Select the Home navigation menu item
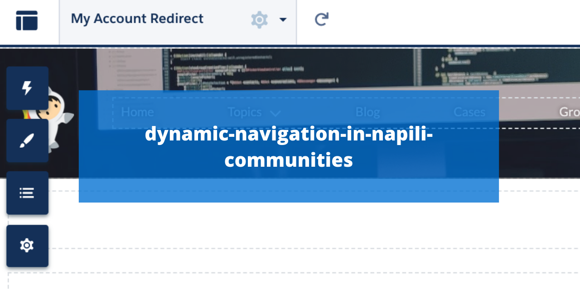Screen dimensions: 580x290 (x=137, y=112)
